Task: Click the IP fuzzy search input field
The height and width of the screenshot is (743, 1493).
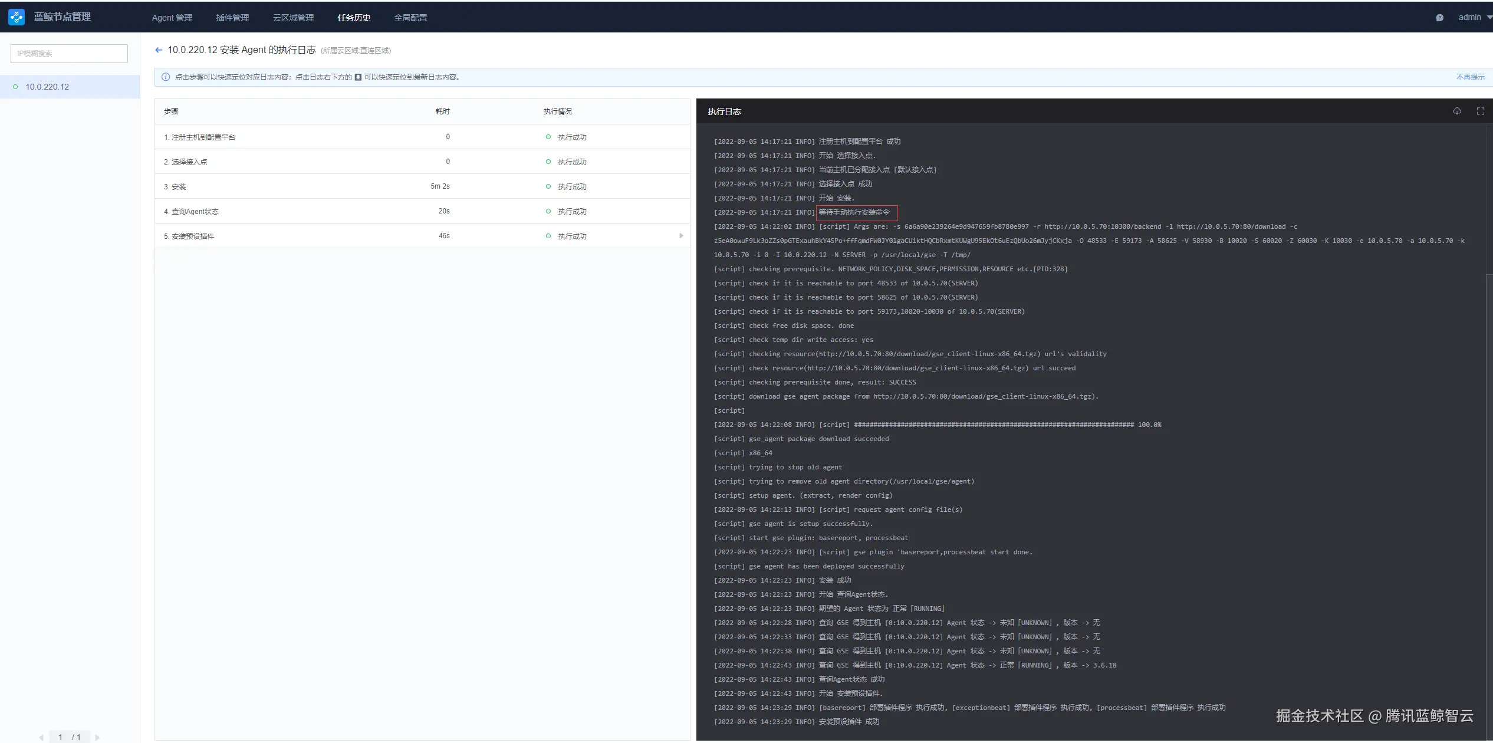Action: [x=69, y=54]
